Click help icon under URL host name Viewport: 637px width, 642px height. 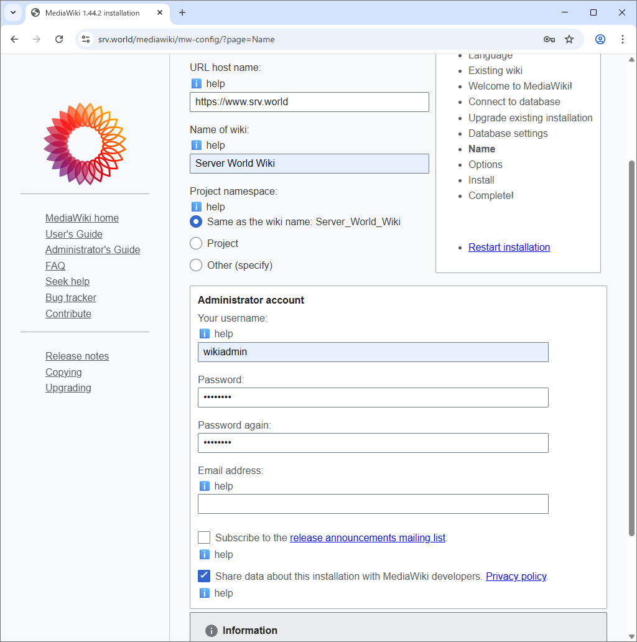click(197, 83)
